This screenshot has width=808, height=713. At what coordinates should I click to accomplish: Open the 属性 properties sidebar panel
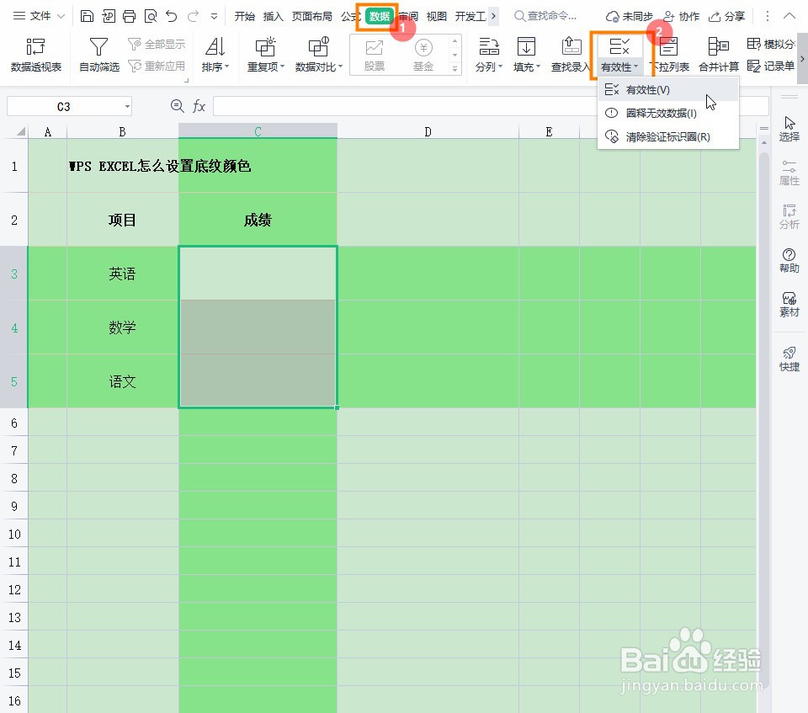tap(789, 173)
